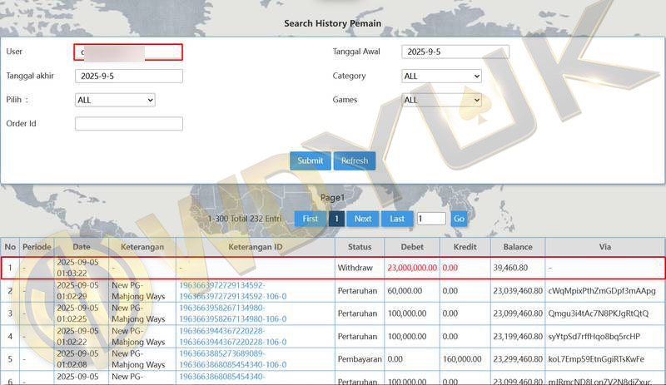Click the page number input box
Viewport: 666px width, 385px height.
click(431, 219)
